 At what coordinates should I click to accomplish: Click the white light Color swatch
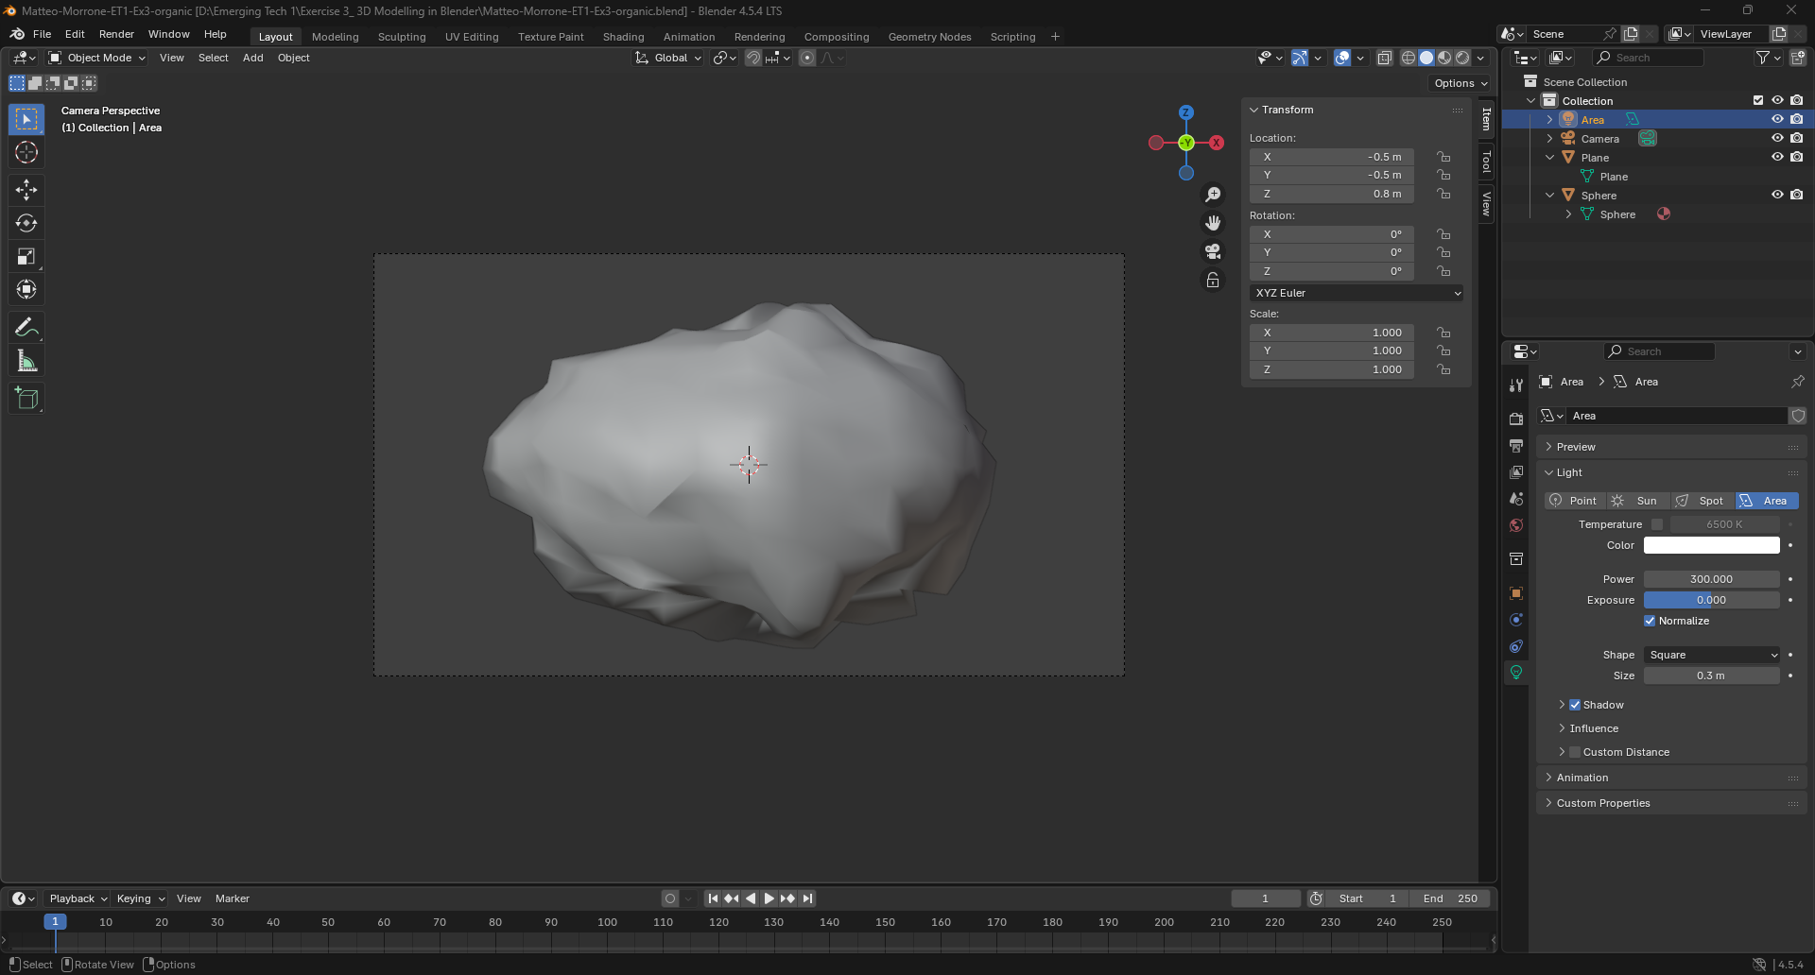(x=1711, y=545)
